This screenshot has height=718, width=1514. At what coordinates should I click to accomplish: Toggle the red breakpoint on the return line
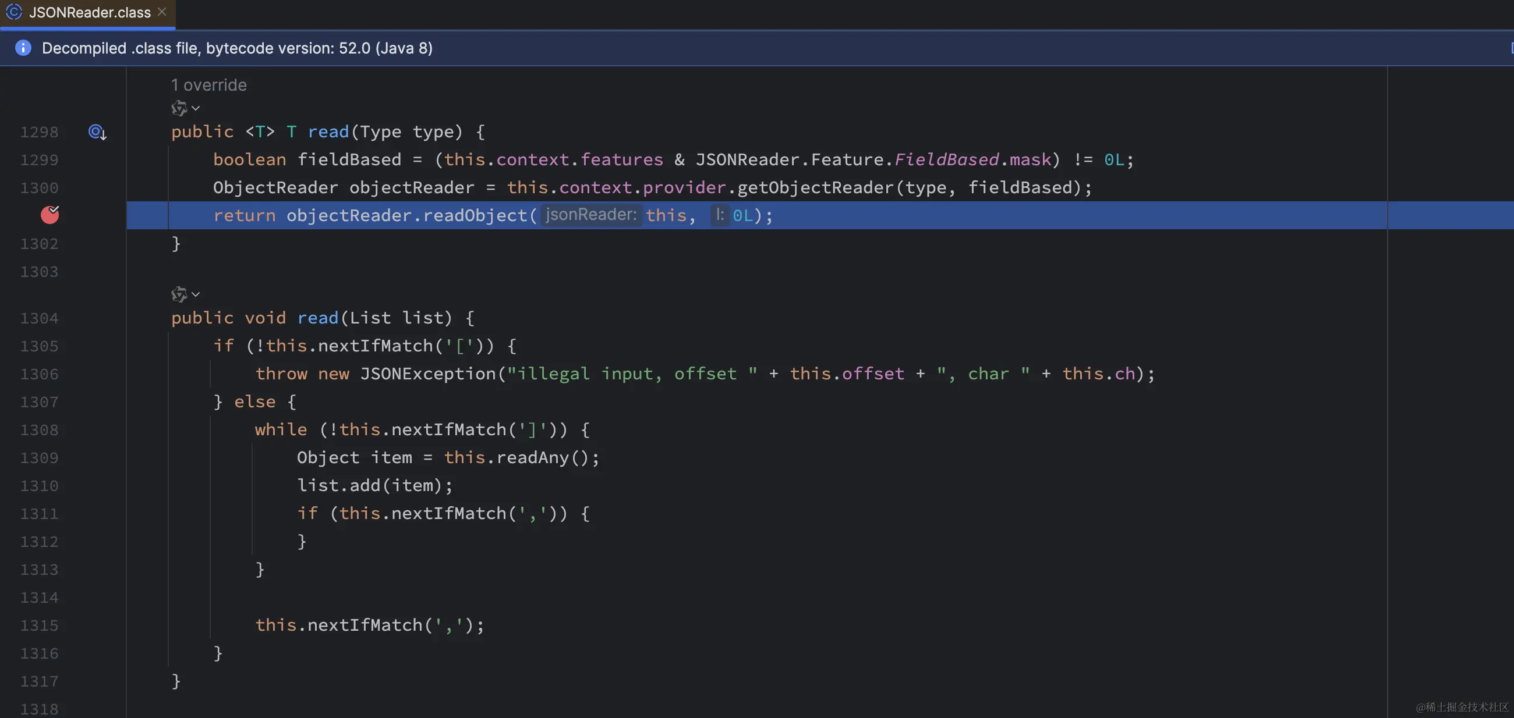click(50, 215)
